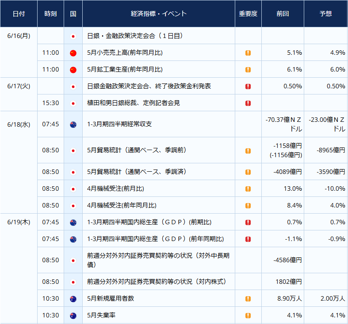Image resolution: width=348 pixels, height=324 pixels.
Task: Click event 1-3月期四半期国内総生産 (前期比)
Action: pyautogui.click(x=149, y=222)
